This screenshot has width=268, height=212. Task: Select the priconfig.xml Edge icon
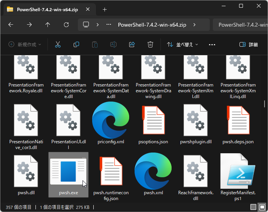coord(111,120)
